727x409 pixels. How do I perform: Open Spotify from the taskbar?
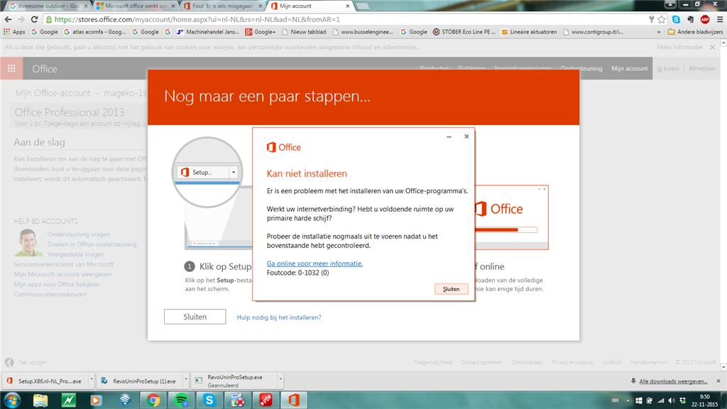[x=181, y=400]
